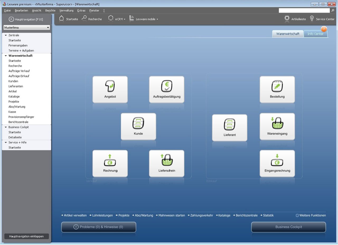The height and width of the screenshot is (245, 338).
Task: Click the Probleme (0) & Hinweise (0) button
Action: pos(99,227)
